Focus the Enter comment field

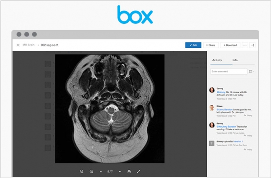point(229,71)
